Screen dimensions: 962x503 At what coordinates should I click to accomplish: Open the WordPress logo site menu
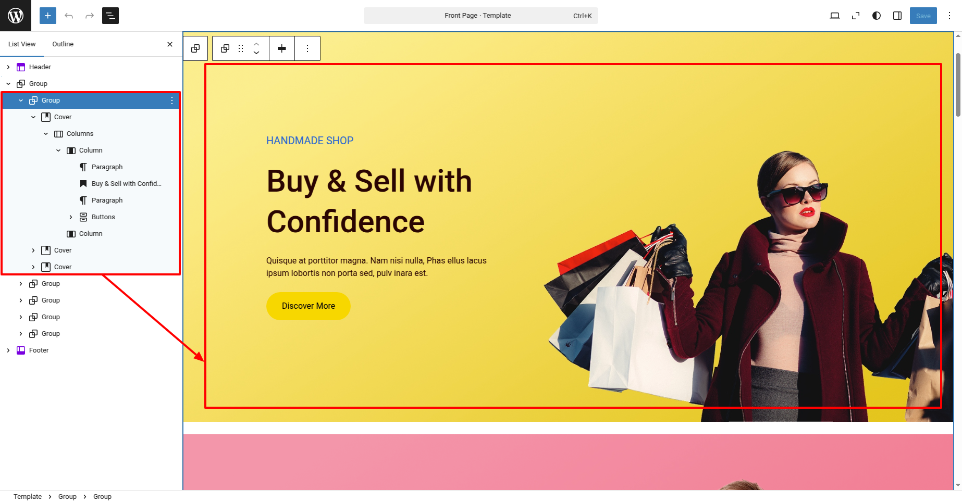pyautogui.click(x=16, y=16)
